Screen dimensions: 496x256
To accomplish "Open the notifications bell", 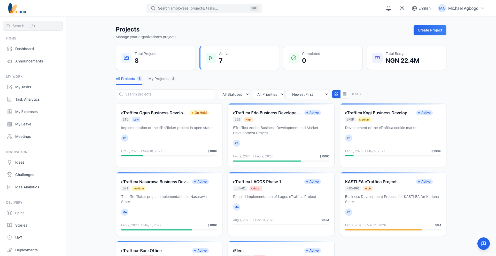I will [388, 8].
